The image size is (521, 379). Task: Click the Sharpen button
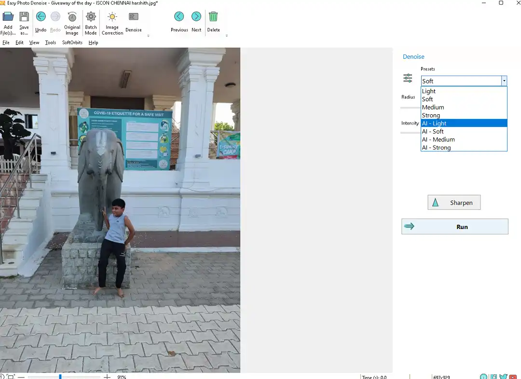[454, 203]
